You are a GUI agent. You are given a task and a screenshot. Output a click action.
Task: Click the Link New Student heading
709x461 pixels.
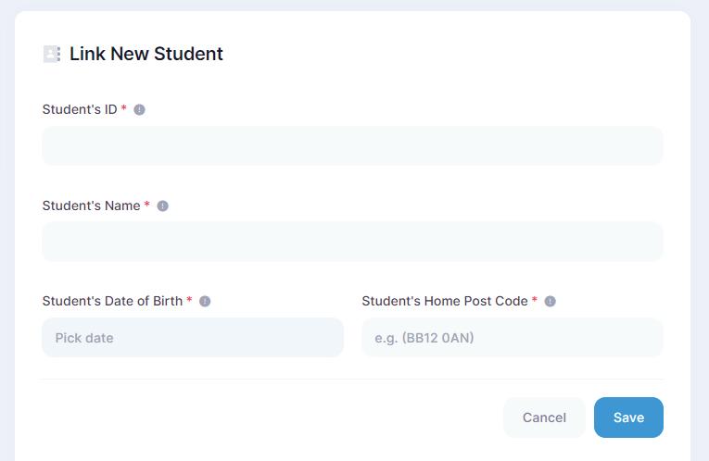146,54
